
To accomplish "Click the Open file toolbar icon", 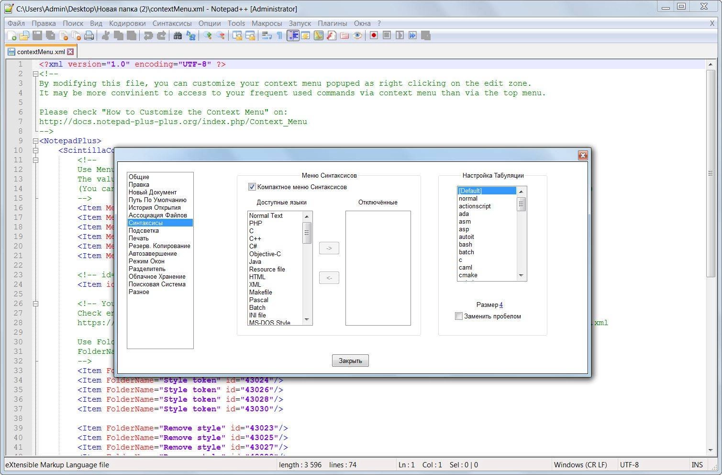I will (24, 35).
